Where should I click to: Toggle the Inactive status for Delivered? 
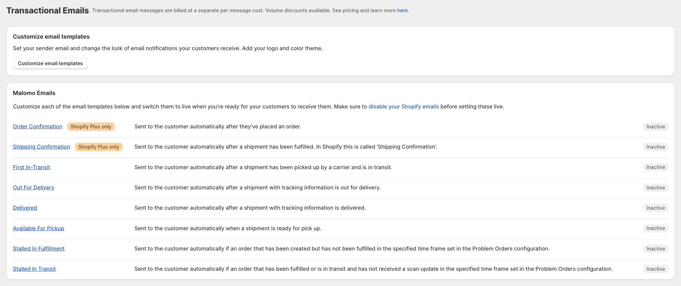pyautogui.click(x=655, y=208)
